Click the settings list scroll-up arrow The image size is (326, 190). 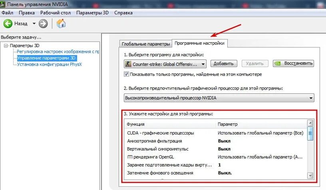(310, 123)
